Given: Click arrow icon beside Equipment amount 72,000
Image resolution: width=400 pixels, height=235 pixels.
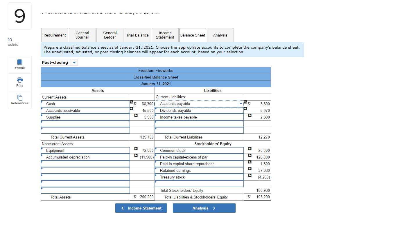Looking at the screenshot, I should pos(136,149).
